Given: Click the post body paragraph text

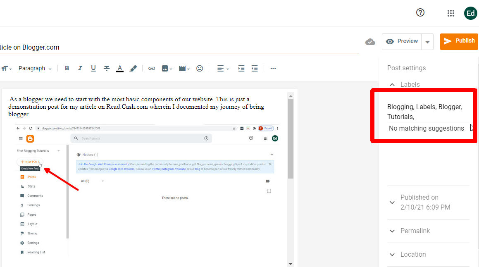Looking at the screenshot, I should (x=136, y=107).
